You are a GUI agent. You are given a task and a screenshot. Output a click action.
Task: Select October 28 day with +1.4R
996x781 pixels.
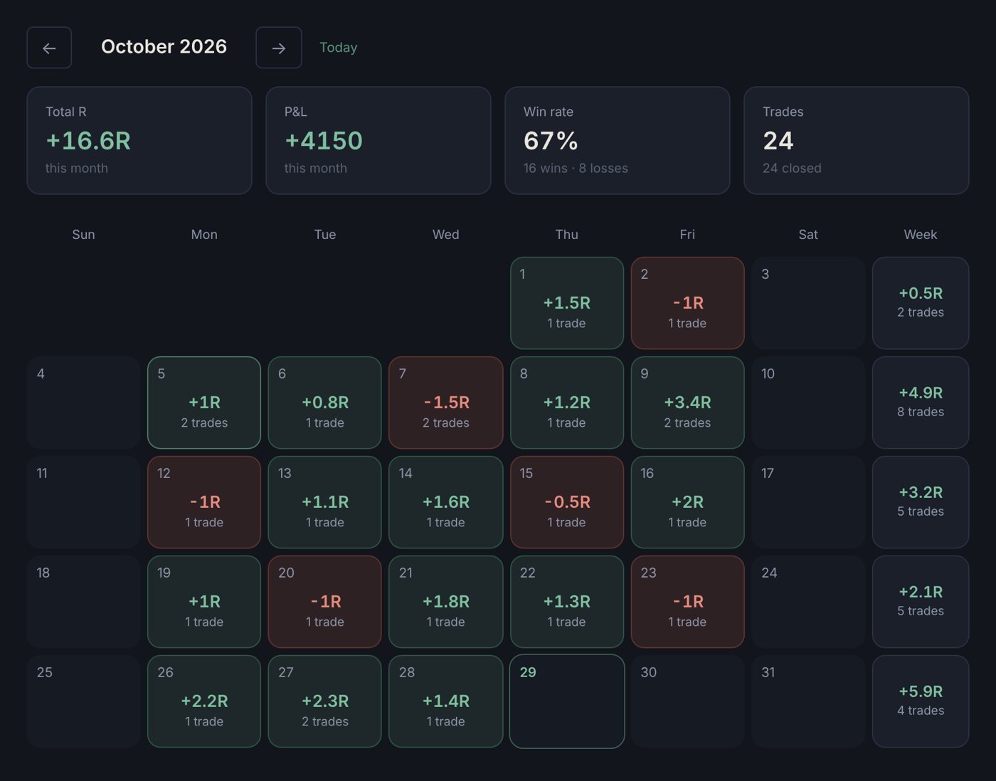point(446,701)
